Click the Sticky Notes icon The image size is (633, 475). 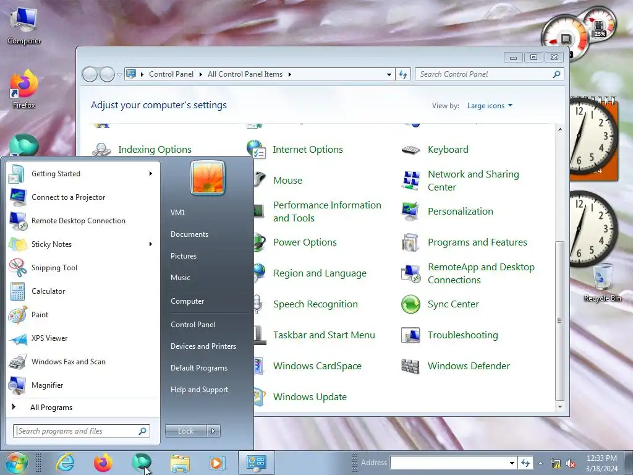17,244
